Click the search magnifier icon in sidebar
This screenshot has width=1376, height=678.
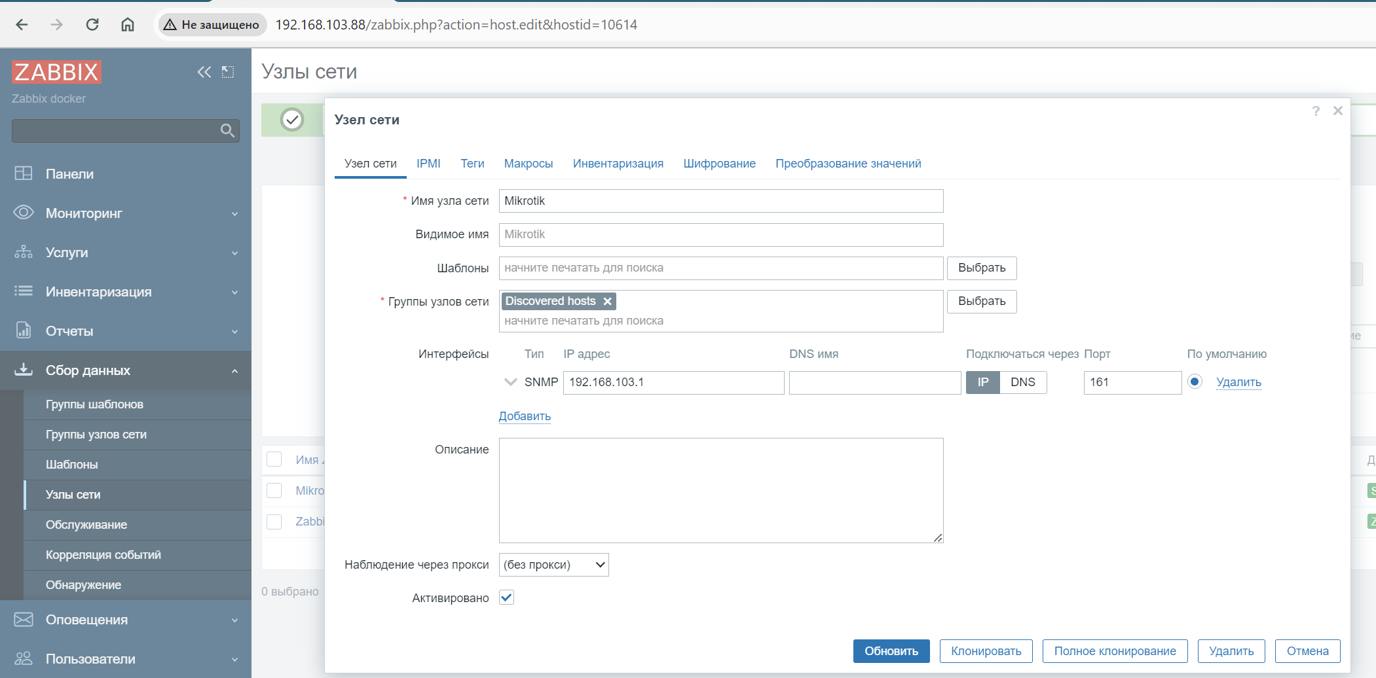[227, 131]
